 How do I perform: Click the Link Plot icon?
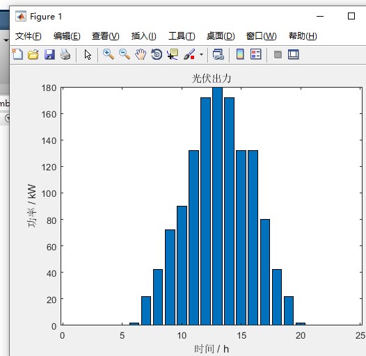pos(218,54)
